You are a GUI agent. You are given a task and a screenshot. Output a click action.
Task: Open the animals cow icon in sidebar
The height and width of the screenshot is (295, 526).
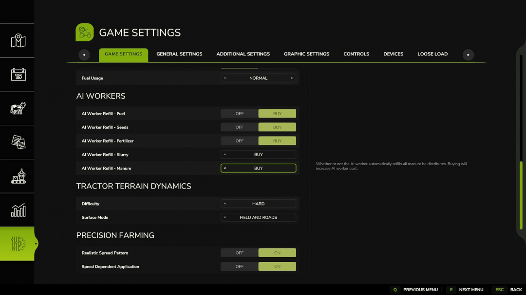coord(18,108)
